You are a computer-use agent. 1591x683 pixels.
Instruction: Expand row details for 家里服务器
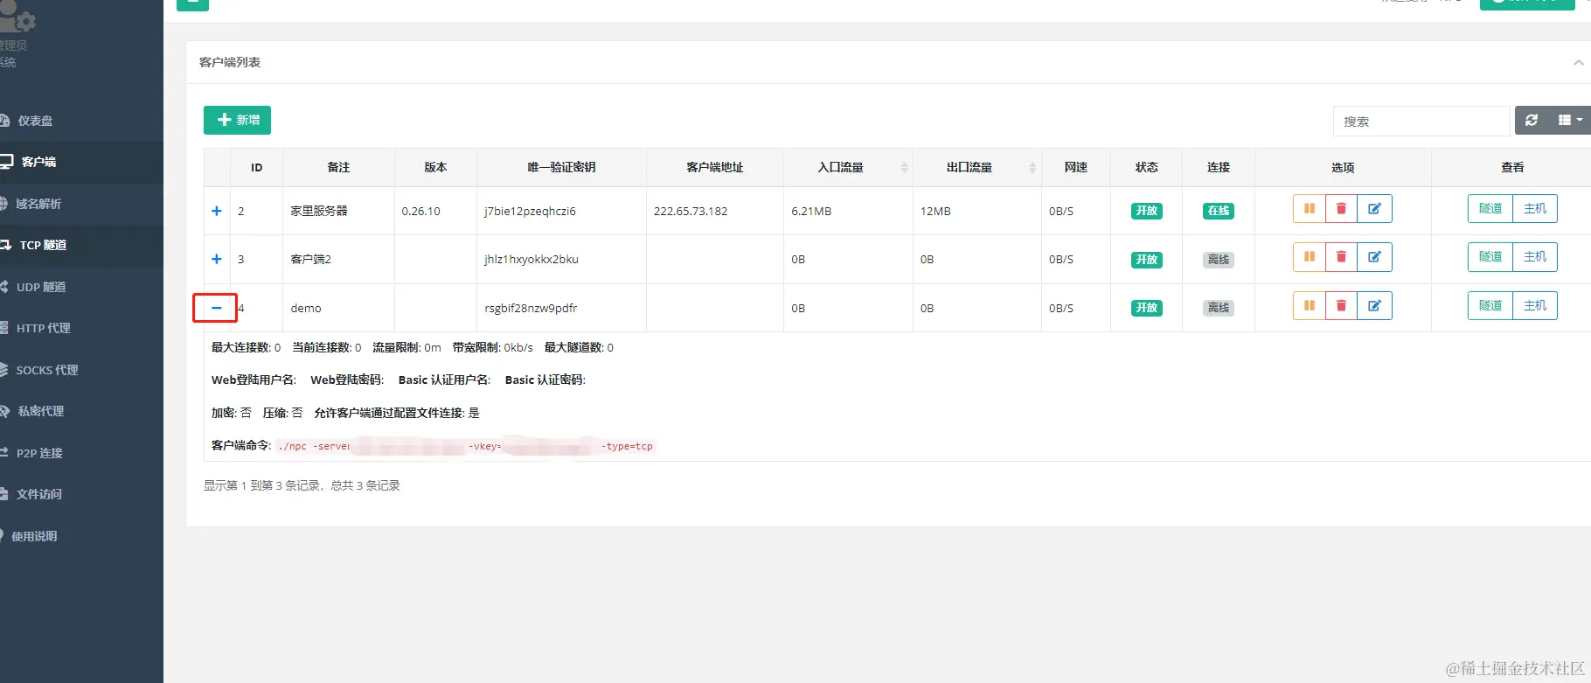pyautogui.click(x=217, y=211)
